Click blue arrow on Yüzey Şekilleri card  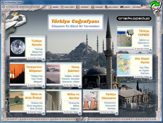pyautogui.click(x=80, y=85)
